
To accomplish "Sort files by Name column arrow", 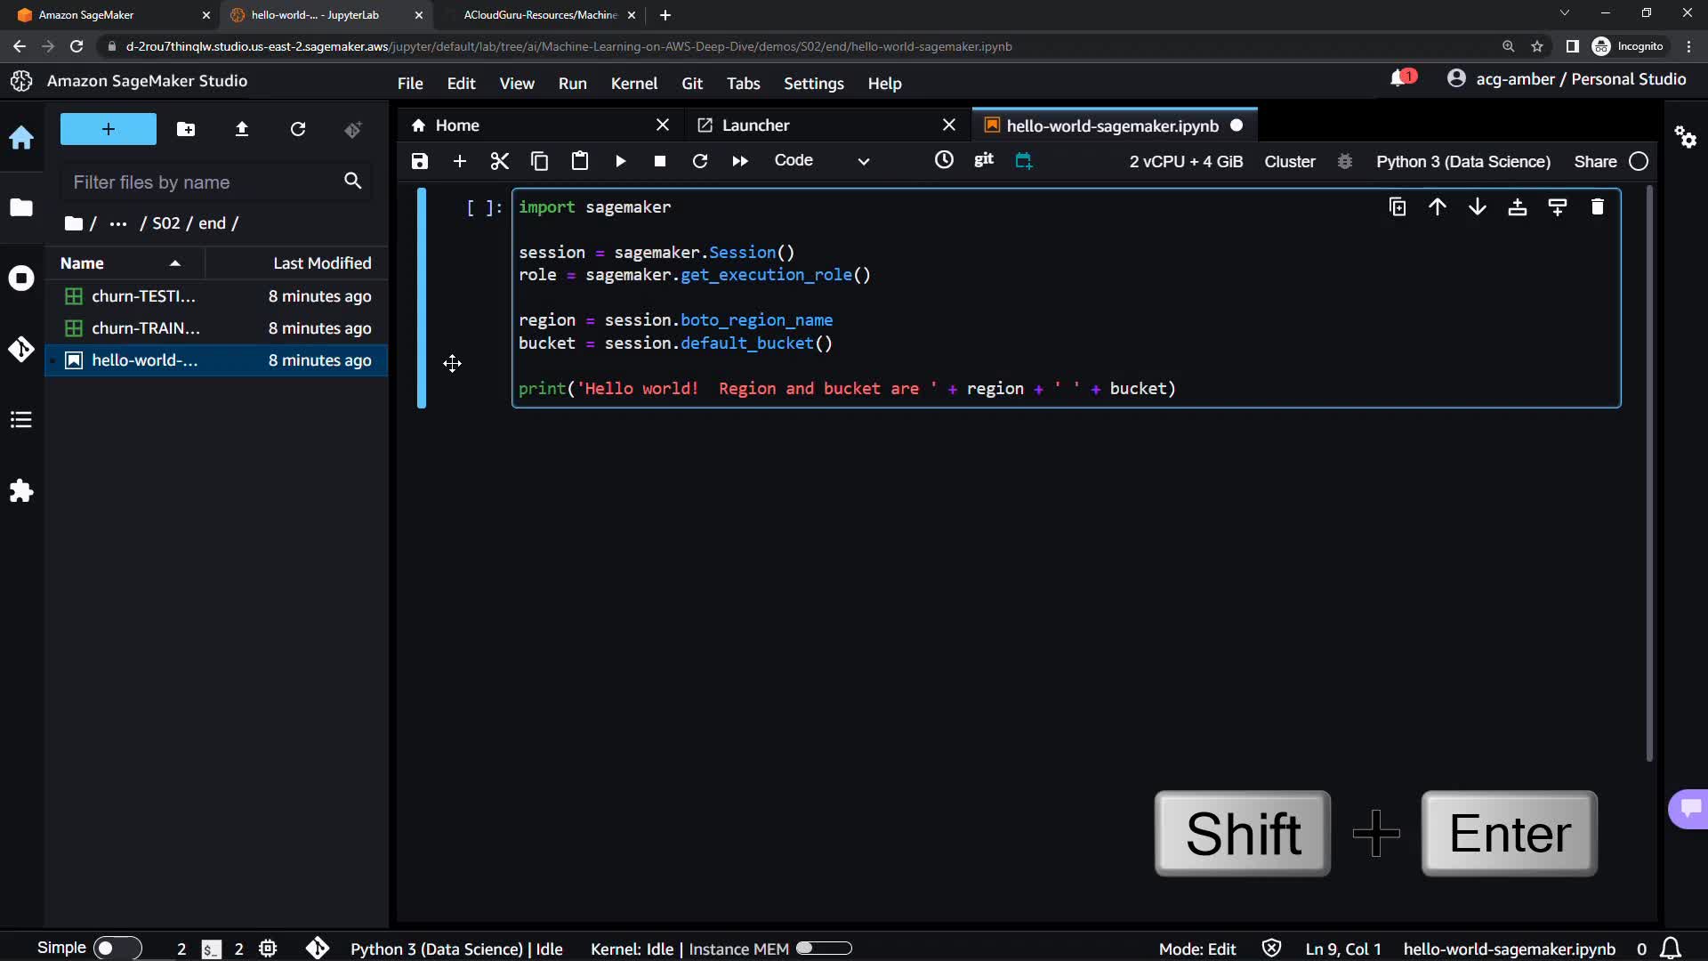I will (x=174, y=263).
